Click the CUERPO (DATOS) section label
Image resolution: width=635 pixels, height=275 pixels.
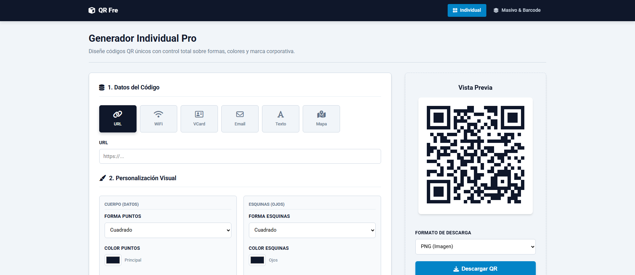(121, 204)
